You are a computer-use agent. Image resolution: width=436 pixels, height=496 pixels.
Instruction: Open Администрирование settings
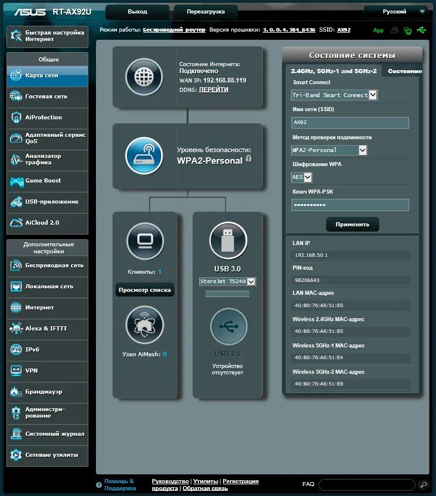point(47,414)
